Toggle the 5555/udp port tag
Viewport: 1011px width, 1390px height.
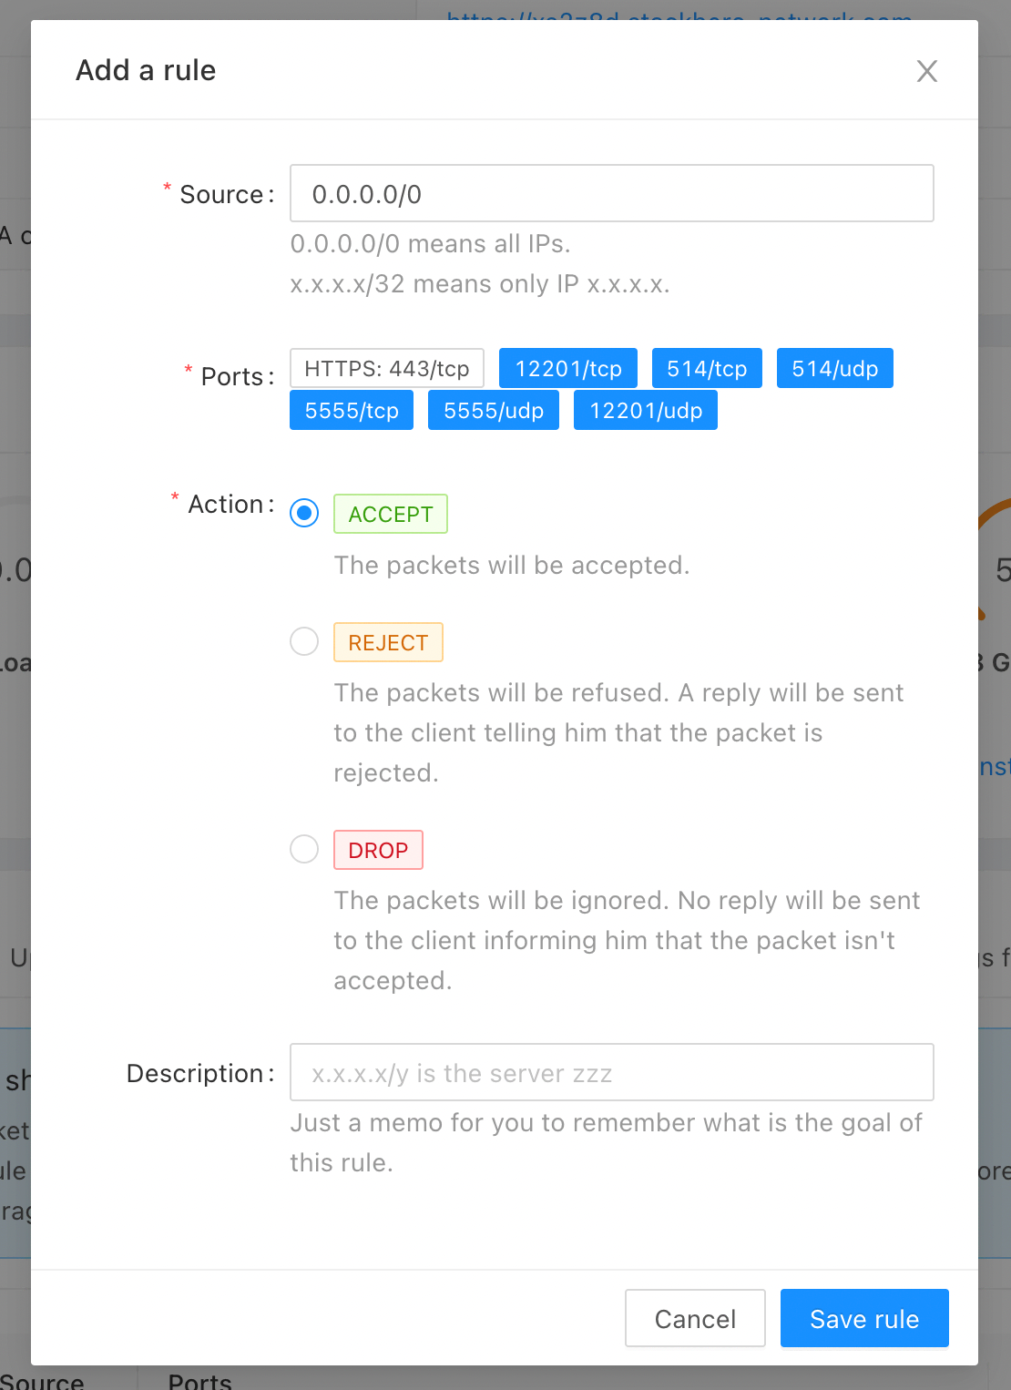(x=494, y=410)
